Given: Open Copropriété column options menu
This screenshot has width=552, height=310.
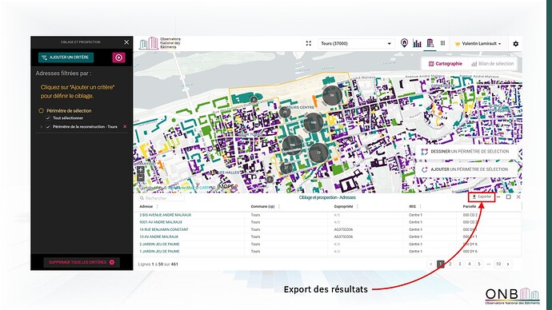Looking at the screenshot, I should pyautogui.click(x=358, y=207).
